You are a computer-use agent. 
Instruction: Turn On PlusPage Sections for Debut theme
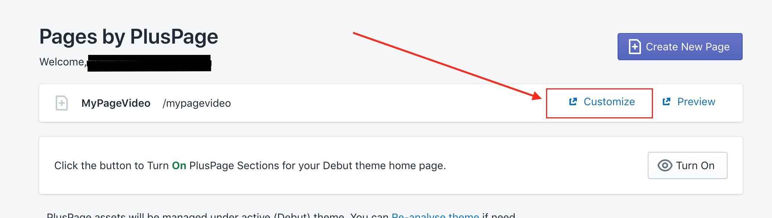tap(687, 165)
